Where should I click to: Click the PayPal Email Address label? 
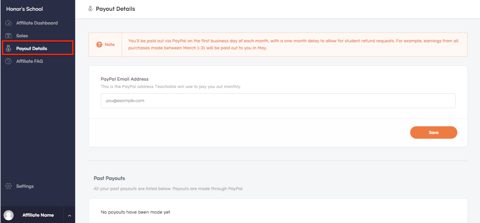tap(124, 79)
